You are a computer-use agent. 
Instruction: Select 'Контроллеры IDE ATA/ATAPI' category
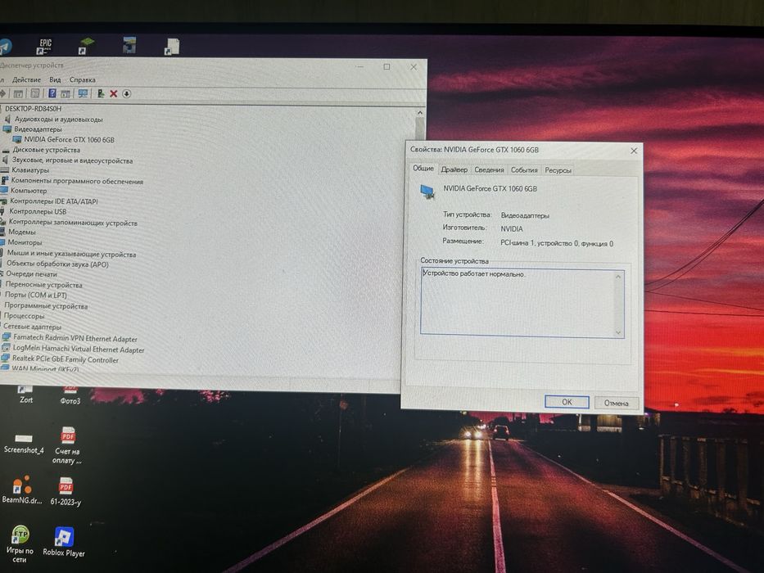coord(53,201)
